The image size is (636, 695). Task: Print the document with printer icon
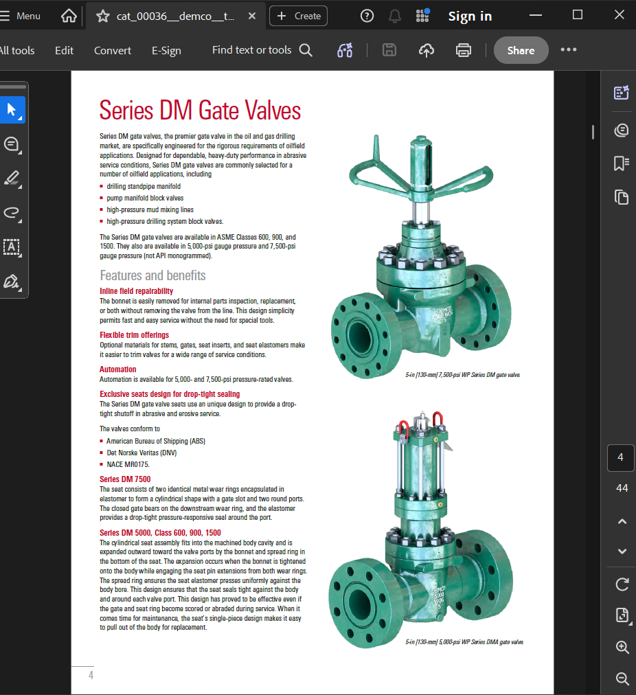pyautogui.click(x=463, y=50)
